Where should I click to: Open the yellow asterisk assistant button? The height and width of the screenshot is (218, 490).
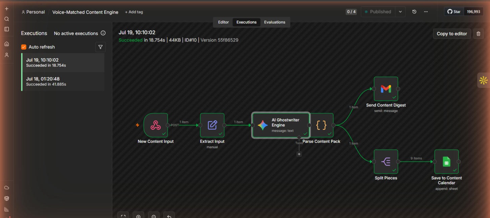[484, 80]
